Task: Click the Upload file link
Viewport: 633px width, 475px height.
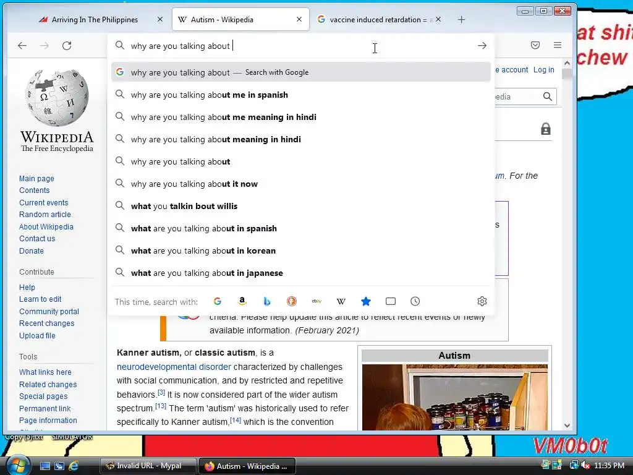Action: tap(37, 336)
